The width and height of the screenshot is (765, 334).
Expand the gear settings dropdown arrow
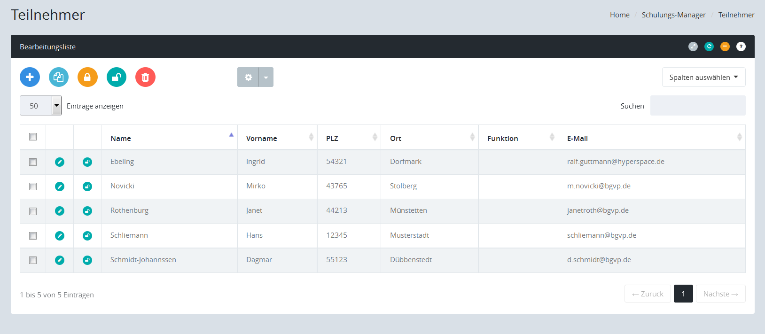[266, 78]
